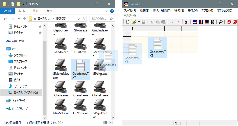Click the Back navigation arrow in Explorer
This screenshot has width=238, height=126.
(x=5, y=19)
